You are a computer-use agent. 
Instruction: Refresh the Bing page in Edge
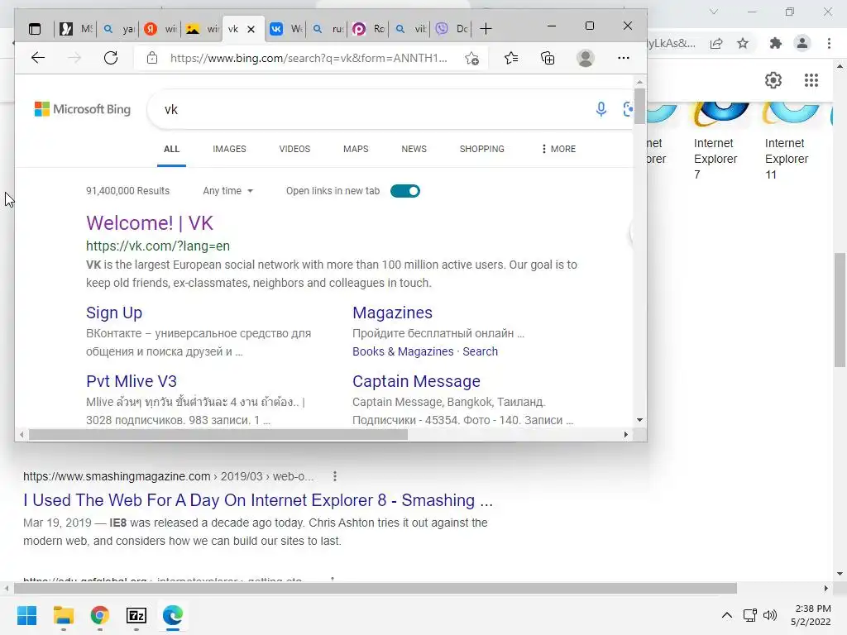[x=111, y=58]
